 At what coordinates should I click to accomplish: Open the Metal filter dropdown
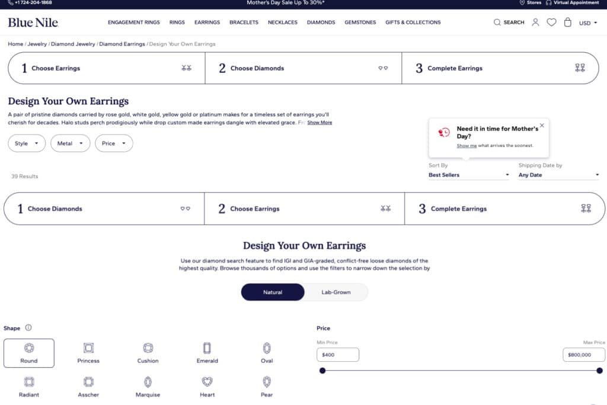point(70,143)
